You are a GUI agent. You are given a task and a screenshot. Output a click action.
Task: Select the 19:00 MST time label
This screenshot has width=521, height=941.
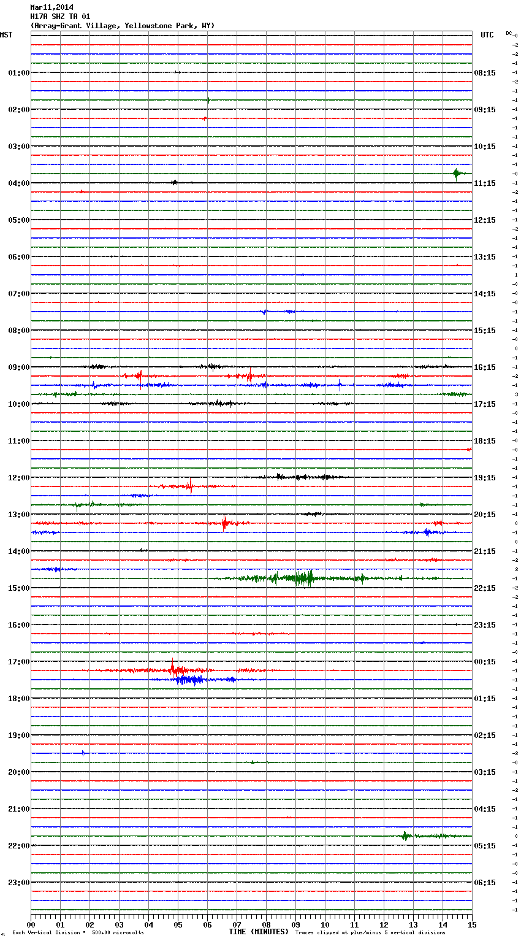[x=18, y=736]
